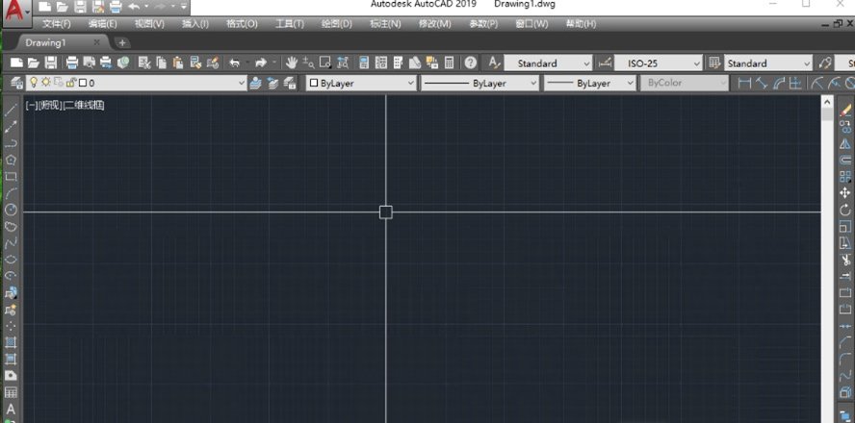Open the QuickCalc calculator icon
855x423 pixels.
point(449,62)
